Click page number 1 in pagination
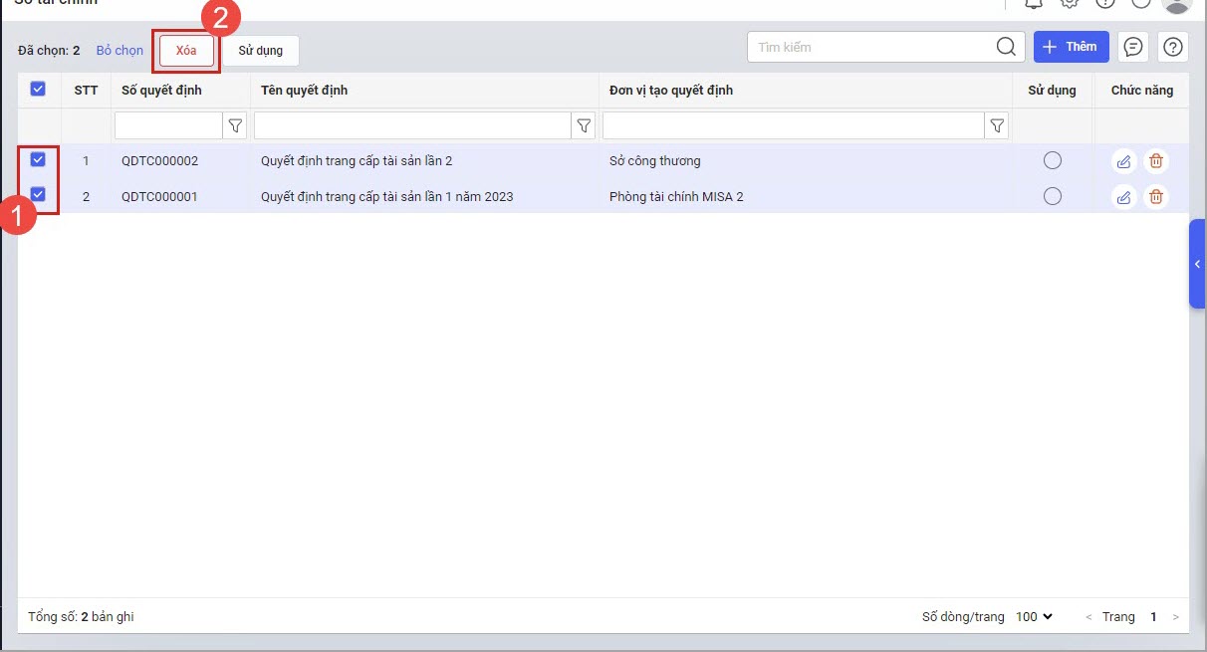 pyautogui.click(x=1153, y=617)
